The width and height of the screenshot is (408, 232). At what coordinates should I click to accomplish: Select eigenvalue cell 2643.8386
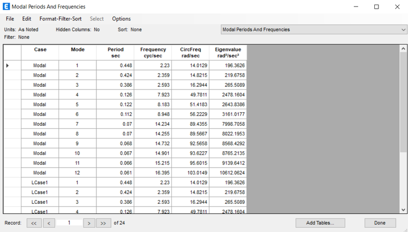(228, 105)
